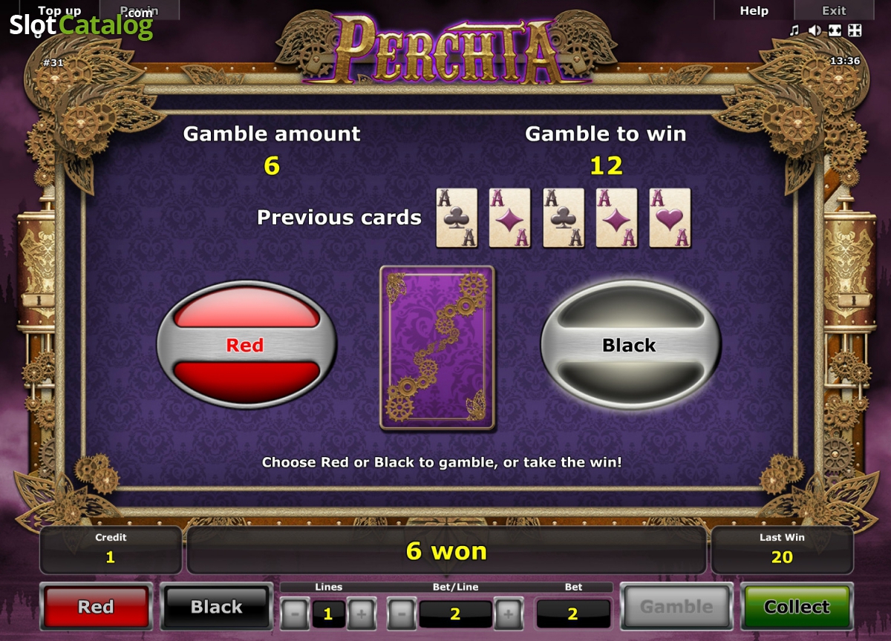Click the Exit tab
The height and width of the screenshot is (641, 891).
tap(834, 10)
